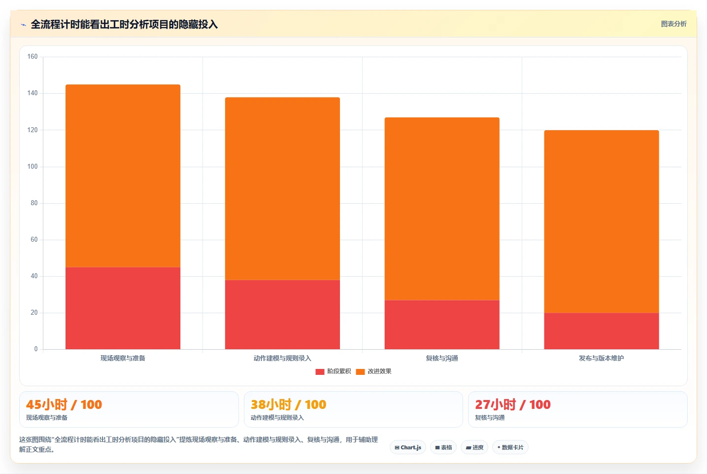Select the 表格 tag chip
This screenshot has height=474, width=707.
coord(443,447)
